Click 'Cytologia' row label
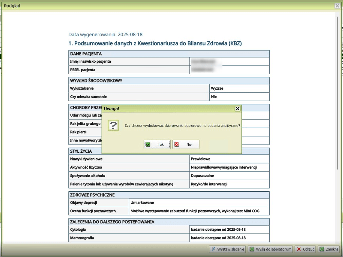343x257 pixels. click(x=78, y=230)
